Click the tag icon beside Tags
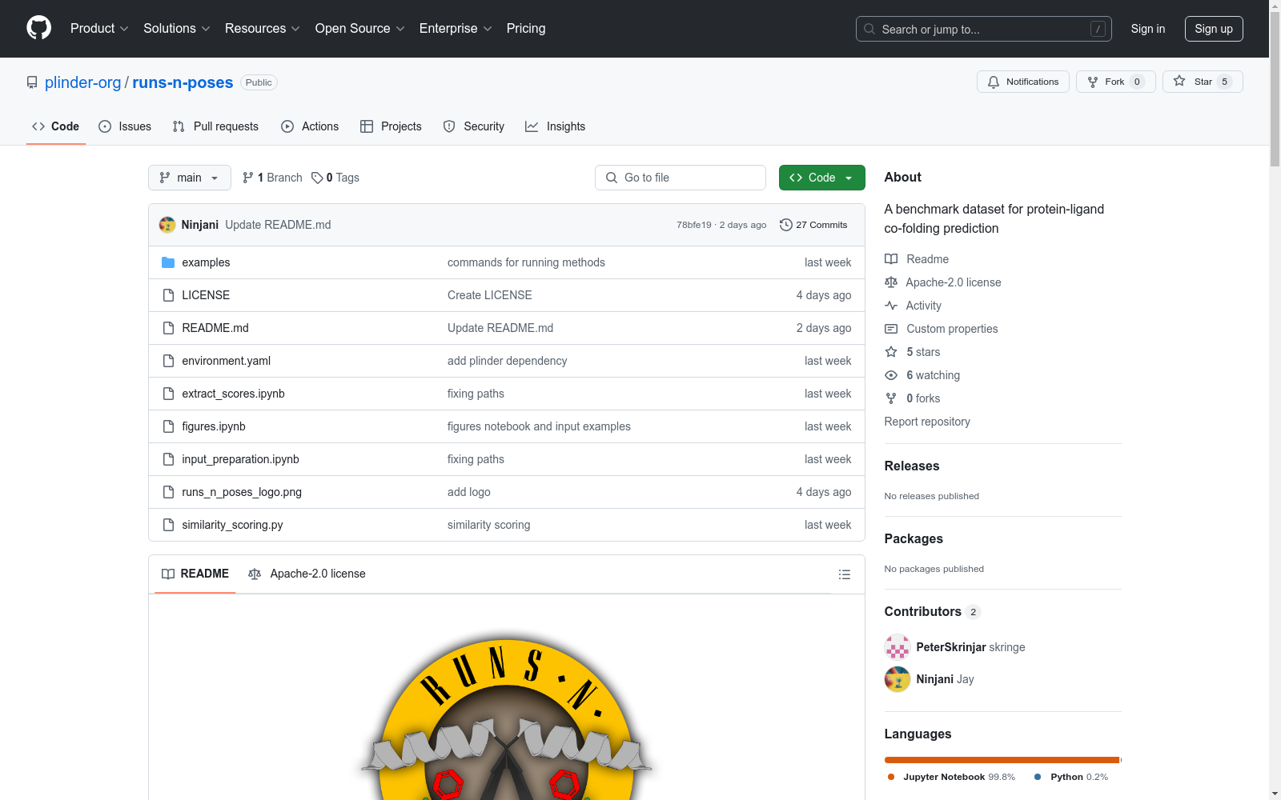 (x=317, y=178)
